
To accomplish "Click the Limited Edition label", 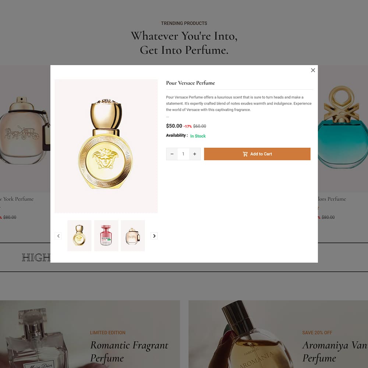I will tap(108, 333).
